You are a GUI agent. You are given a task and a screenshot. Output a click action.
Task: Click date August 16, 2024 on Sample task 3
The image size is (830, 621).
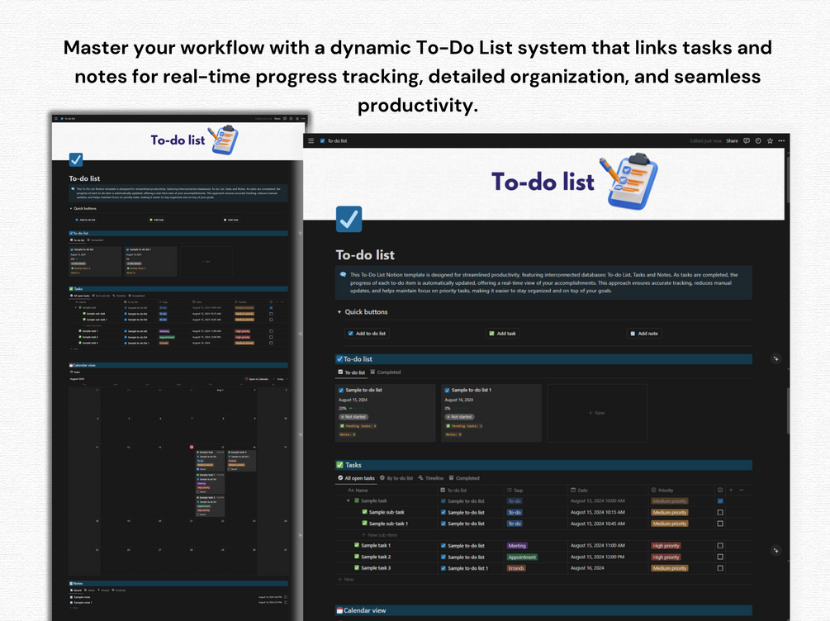[x=587, y=568]
